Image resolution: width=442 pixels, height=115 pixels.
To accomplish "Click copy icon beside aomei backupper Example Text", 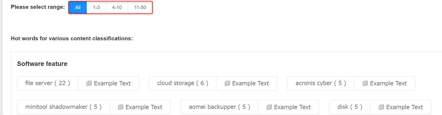I will tap(269, 107).
